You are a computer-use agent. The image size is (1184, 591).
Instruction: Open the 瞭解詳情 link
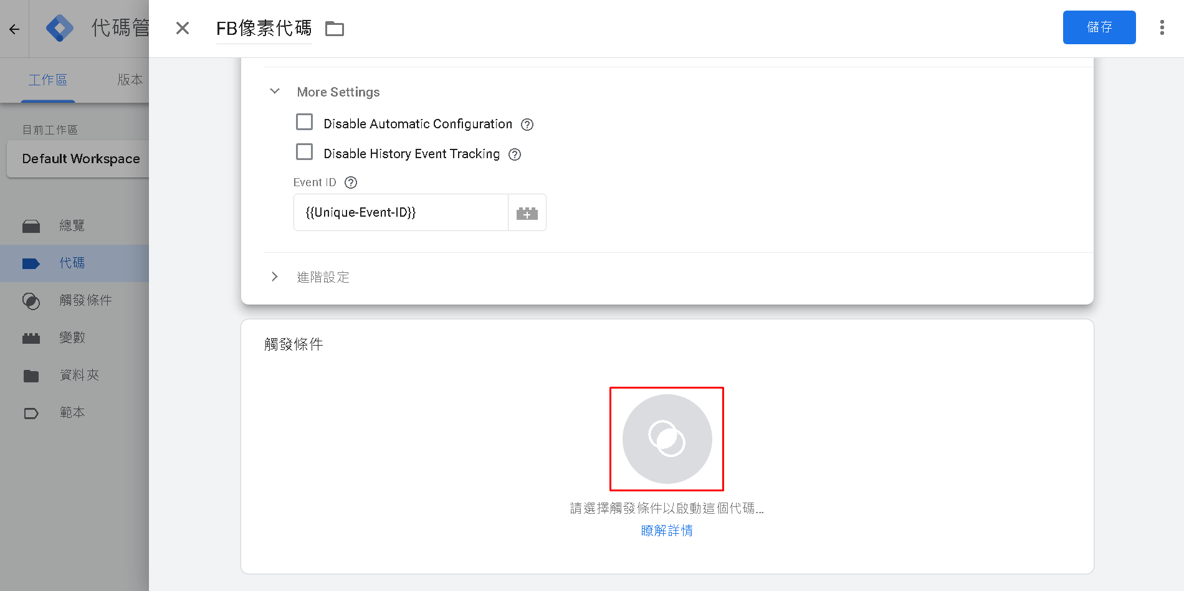pyautogui.click(x=667, y=531)
